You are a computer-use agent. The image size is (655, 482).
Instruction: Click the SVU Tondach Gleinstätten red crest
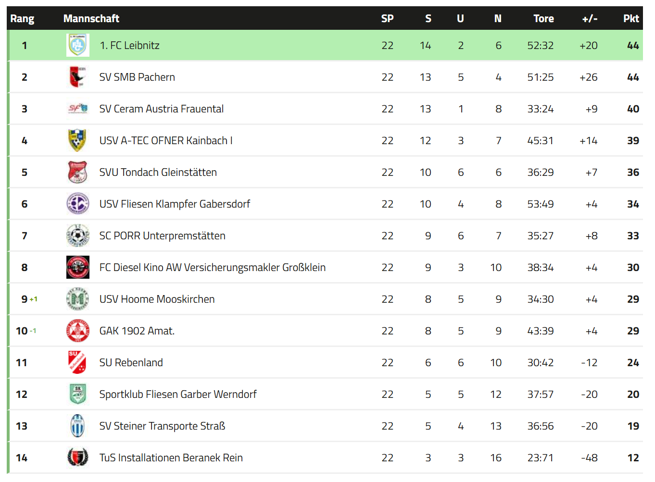pos(78,172)
